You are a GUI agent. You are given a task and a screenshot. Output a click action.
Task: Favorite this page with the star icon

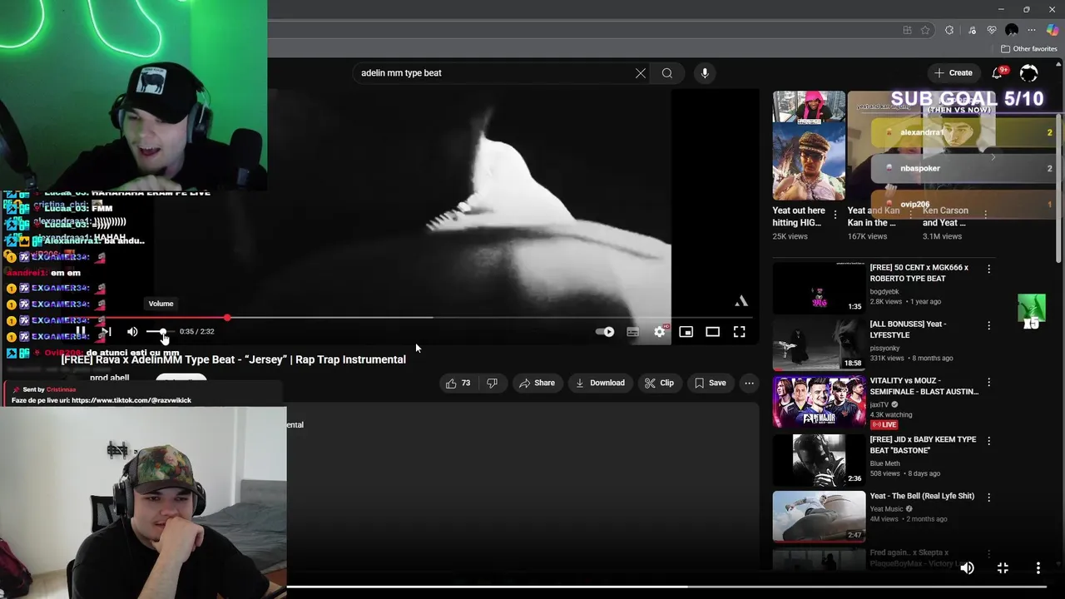[925, 30]
